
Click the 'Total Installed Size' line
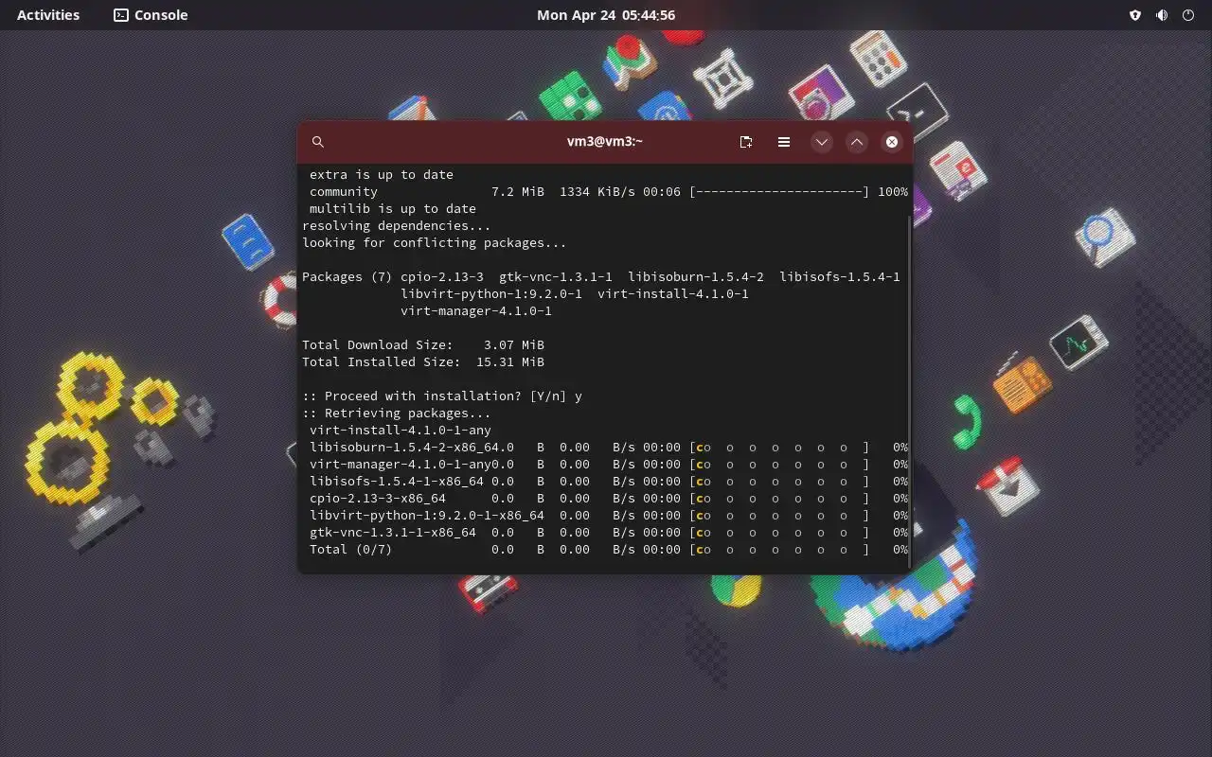tap(423, 362)
